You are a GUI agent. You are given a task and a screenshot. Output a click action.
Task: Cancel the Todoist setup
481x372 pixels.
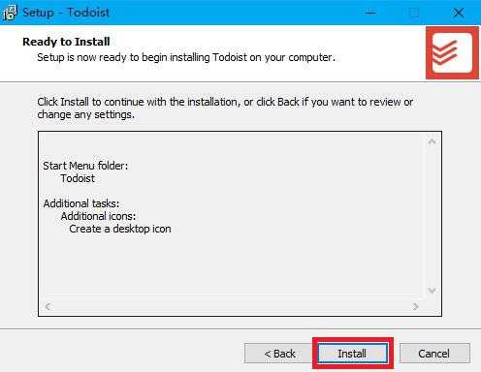[434, 354]
